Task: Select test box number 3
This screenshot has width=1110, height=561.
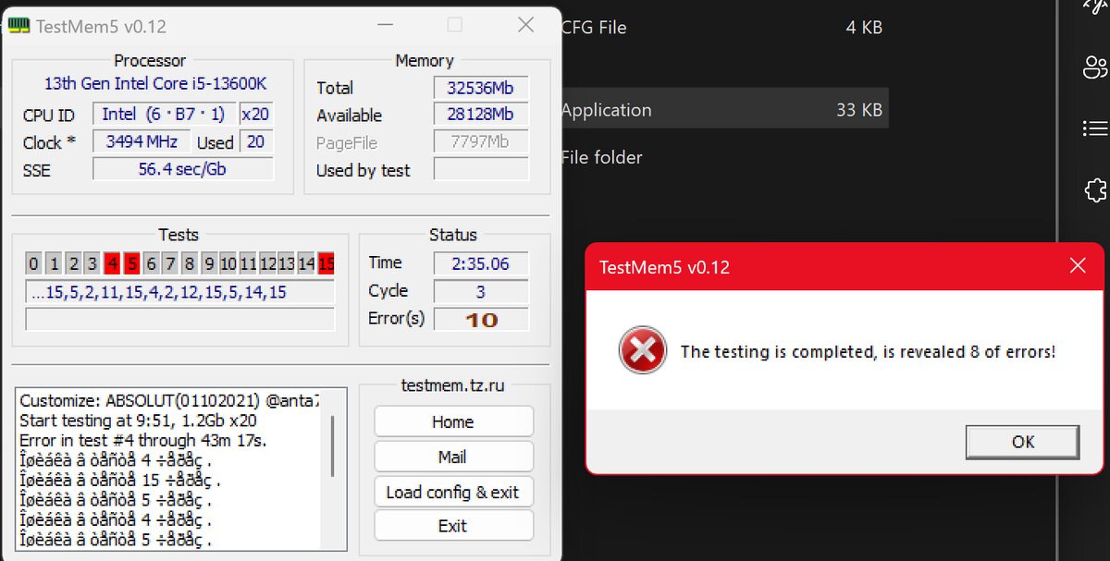Action: click(x=92, y=263)
